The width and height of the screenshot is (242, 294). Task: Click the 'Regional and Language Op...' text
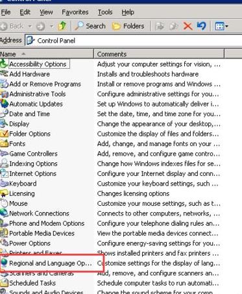(51, 263)
